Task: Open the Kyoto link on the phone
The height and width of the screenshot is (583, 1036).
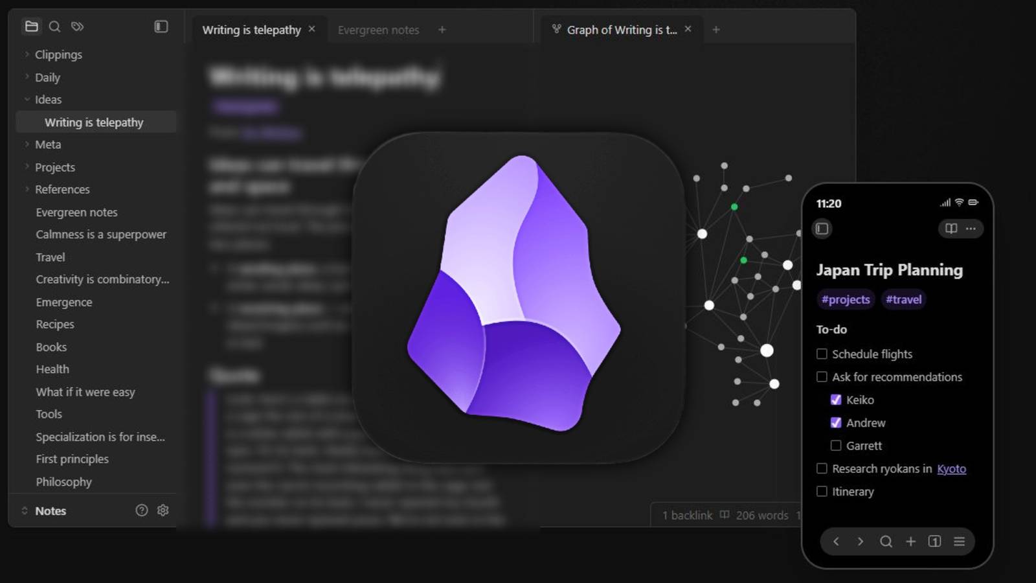Action: tap(951, 468)
